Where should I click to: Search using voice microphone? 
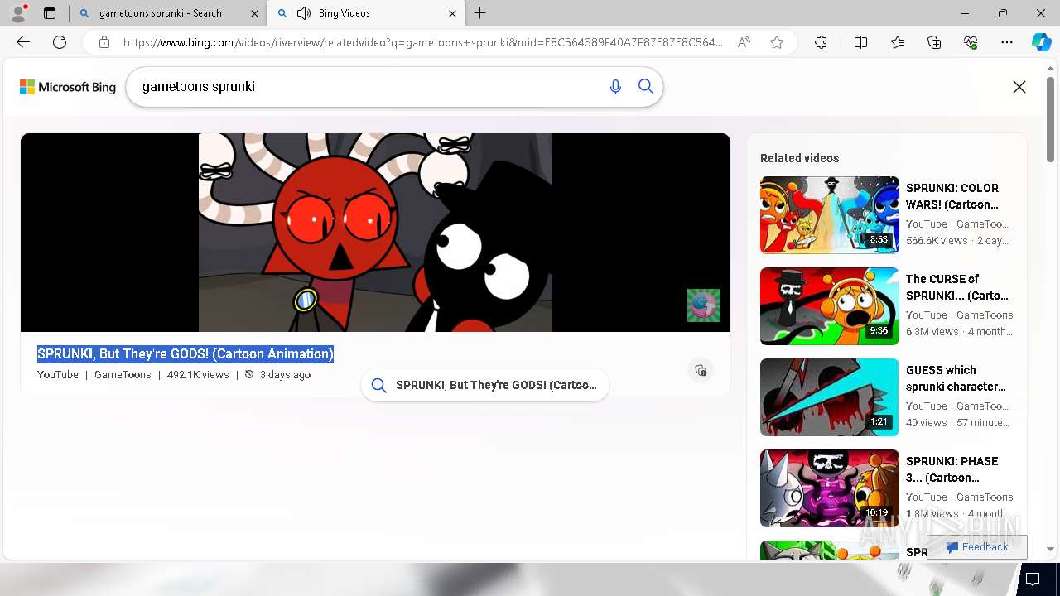coord(615,87)
